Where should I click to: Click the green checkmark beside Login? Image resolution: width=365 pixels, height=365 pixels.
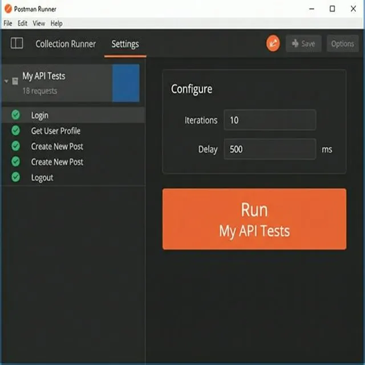pyautogui.click(x=15, y=115)
